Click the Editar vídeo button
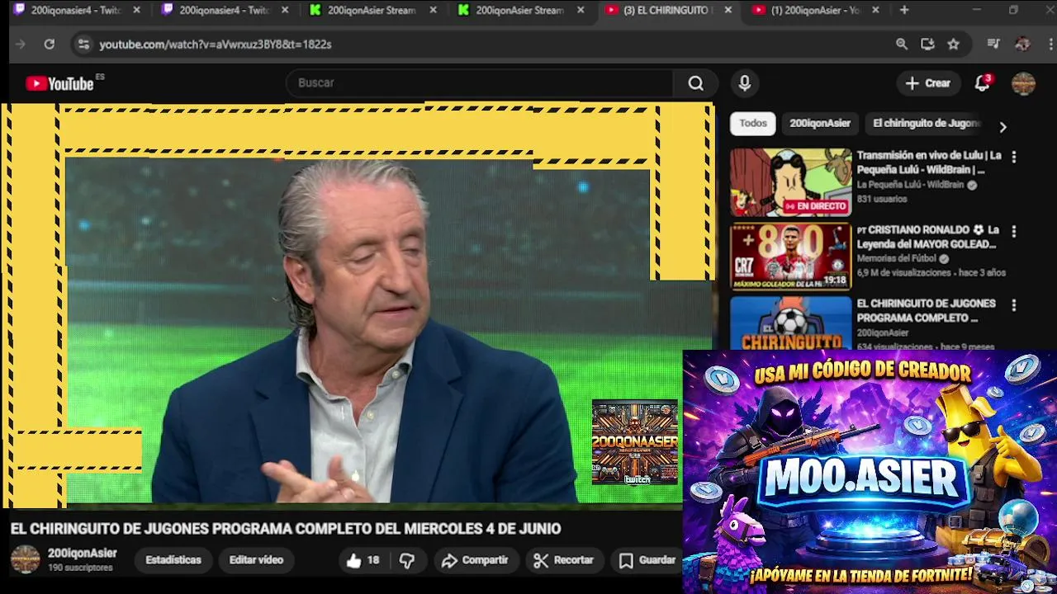 256,560
